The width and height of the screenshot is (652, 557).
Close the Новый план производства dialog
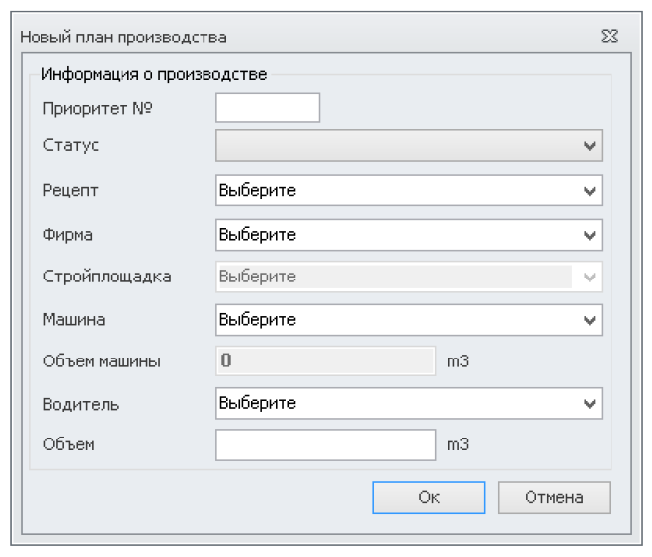[610, 38]
